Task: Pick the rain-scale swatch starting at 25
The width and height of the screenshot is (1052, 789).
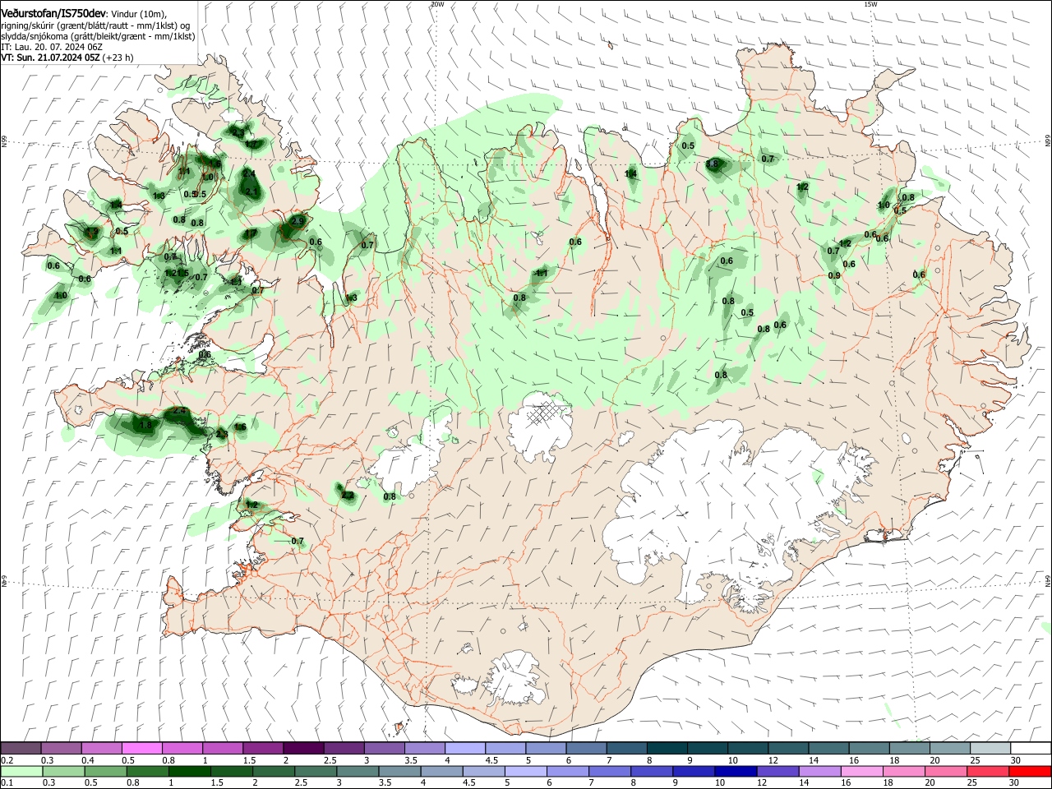Action: click(986, 771)
